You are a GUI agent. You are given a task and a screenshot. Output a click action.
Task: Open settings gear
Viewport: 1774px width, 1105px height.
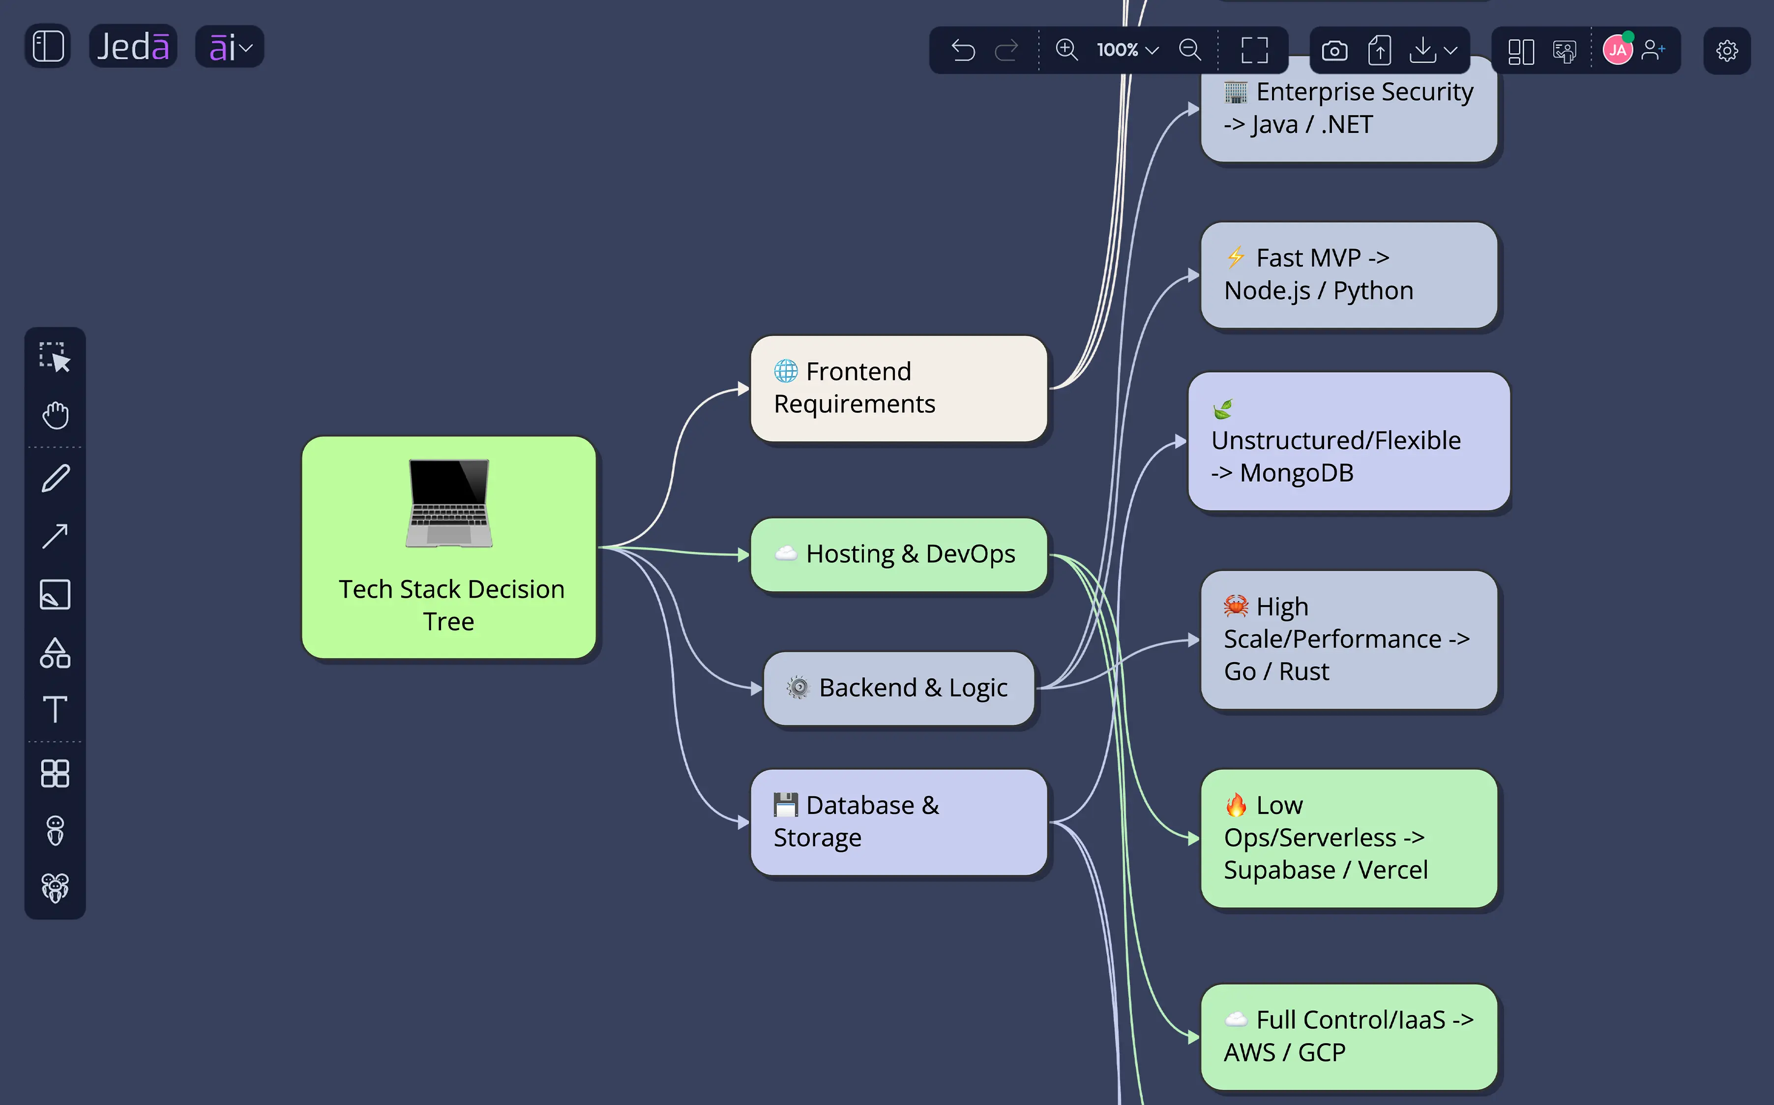tap(1726, 51)
